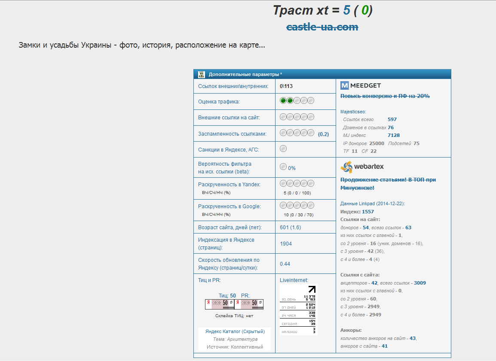Click the 'Majesticseo:' heading
Screen dimensions: 496x361
point(353,112)
